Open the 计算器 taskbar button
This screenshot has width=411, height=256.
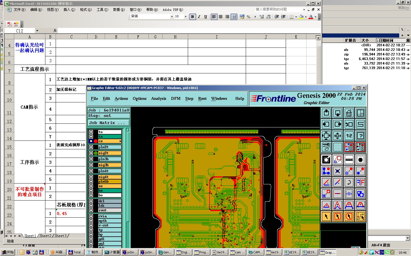coord(112,252)
